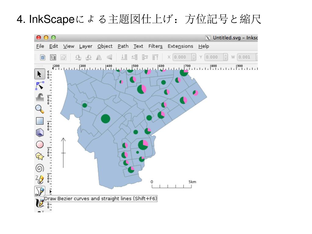
Task: Click the Select All toolbar icon
Action: coord(43,57)
